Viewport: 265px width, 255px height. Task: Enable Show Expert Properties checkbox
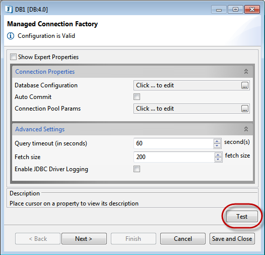tap(14, 57)
